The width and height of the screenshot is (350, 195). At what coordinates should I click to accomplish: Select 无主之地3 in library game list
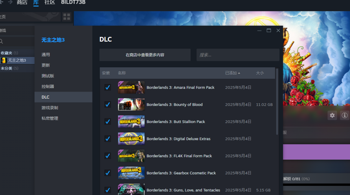coord(17,60)
